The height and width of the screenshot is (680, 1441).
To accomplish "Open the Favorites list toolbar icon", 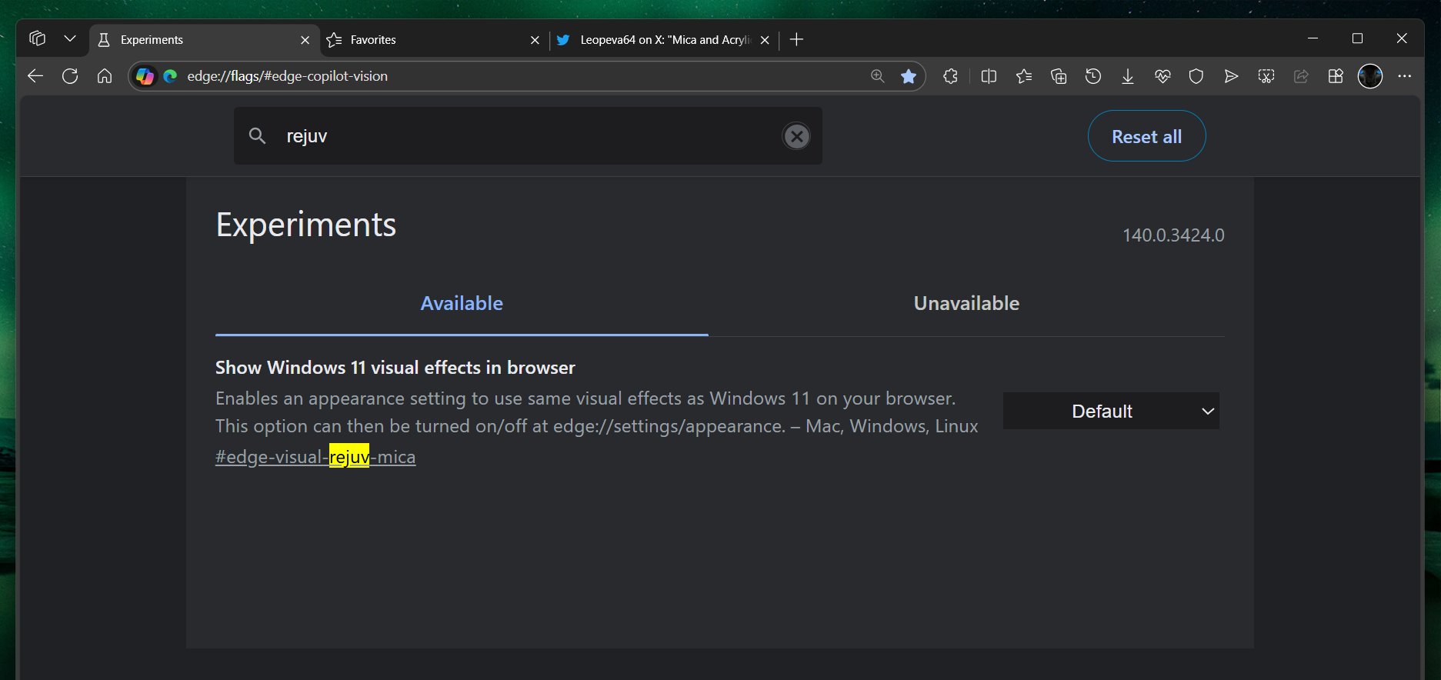I will [1023, 76].
